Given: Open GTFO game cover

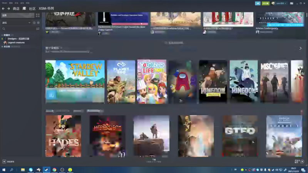Looking at the screenshot, I should (240, 136).
